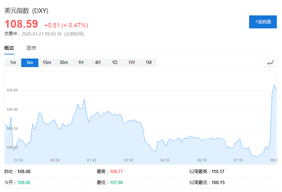Choose the 30m interval

(64, 63)
